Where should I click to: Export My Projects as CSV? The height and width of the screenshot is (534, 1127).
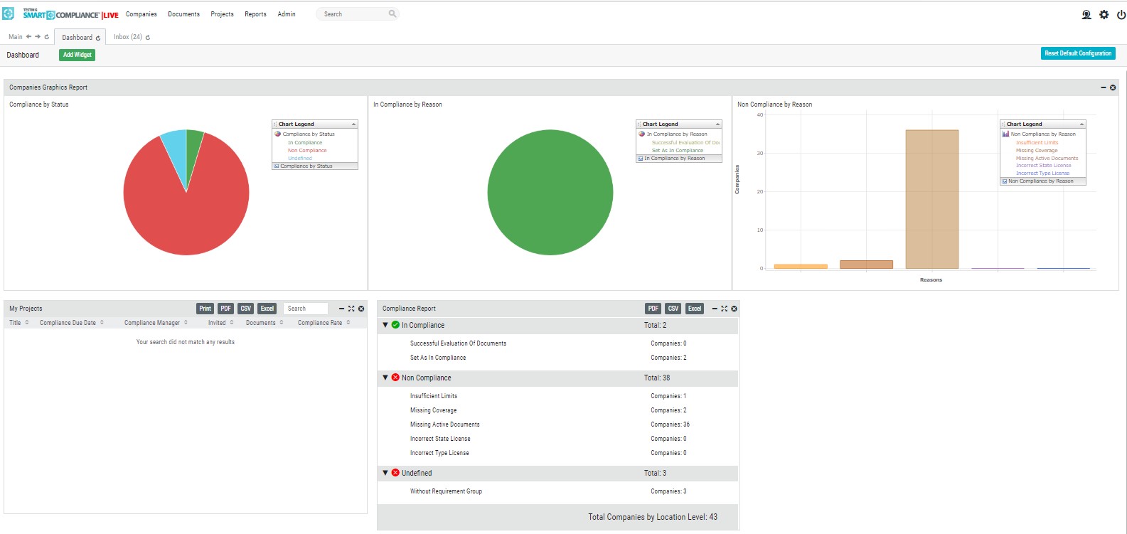click(x=246, y=309)
